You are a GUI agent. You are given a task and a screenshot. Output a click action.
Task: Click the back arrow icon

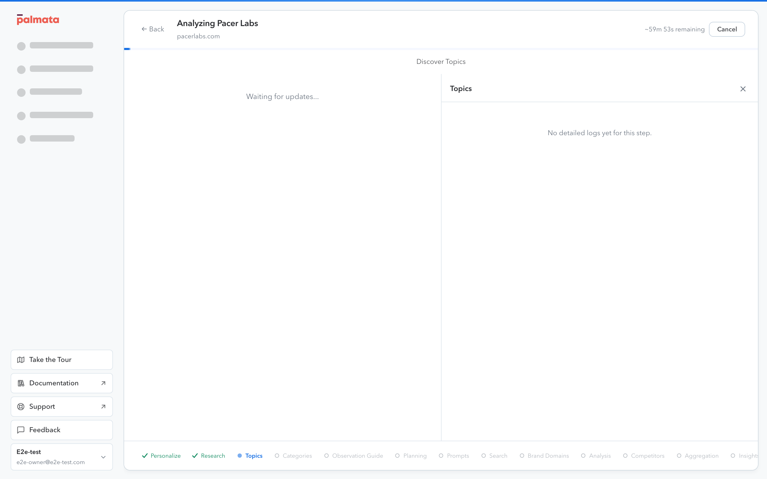pos(144,29)
